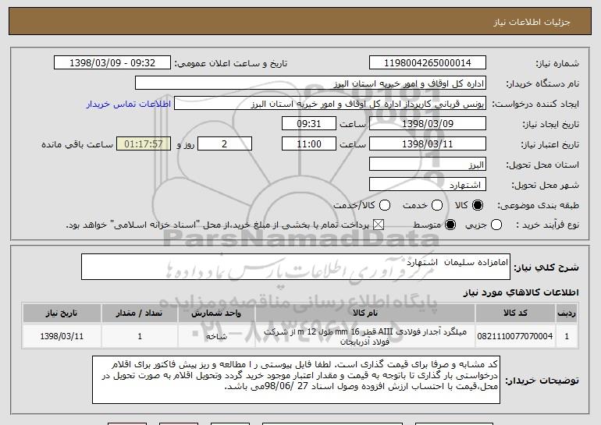The height and width of the screenshot is (425, 601).
Task: Select the کالا/خدمت radio button
Action: pyautogui.click(x=385, y=205)
